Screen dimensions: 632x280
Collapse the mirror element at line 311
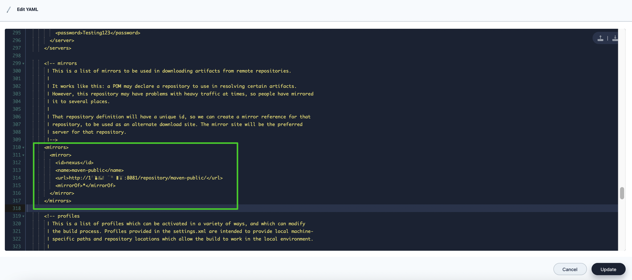[x=23, y=155]
